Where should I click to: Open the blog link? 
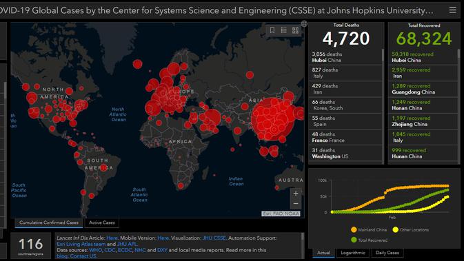(62, 256)
